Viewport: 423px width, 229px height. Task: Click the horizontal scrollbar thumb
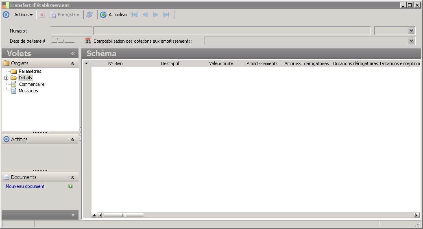124,215
